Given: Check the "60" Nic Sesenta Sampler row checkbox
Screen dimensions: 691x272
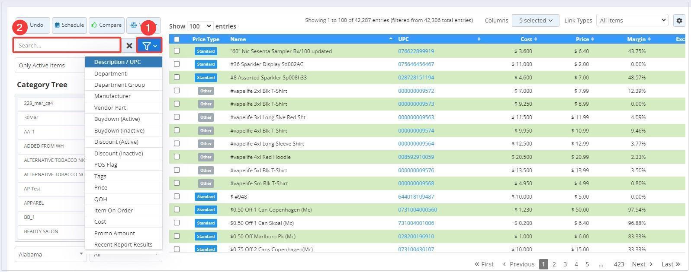Looking at the screenshot, I should tap(177, 51).
